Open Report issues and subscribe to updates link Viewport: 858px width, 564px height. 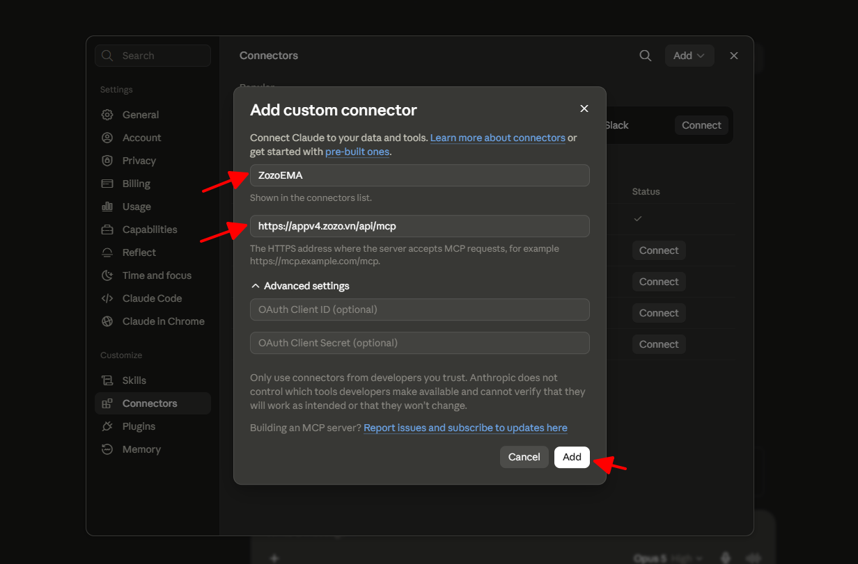(x=465, y=428)
